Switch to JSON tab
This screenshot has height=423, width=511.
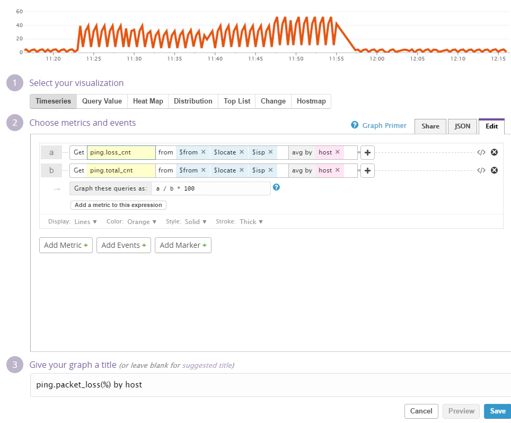pos(462,126)
